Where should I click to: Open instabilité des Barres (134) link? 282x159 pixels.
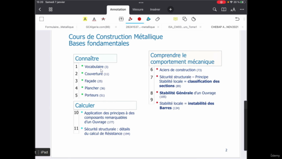(x=187, y=106)
